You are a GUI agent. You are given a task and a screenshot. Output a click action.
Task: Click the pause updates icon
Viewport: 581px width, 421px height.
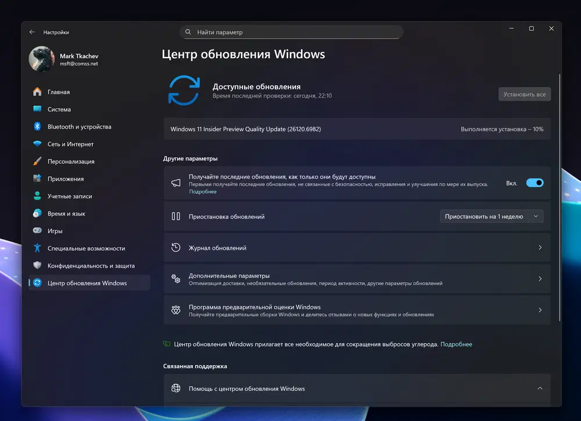click(175, 216)
